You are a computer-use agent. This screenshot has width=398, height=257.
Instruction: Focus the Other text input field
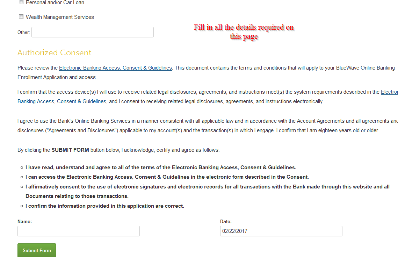click(x=93, y=32)
